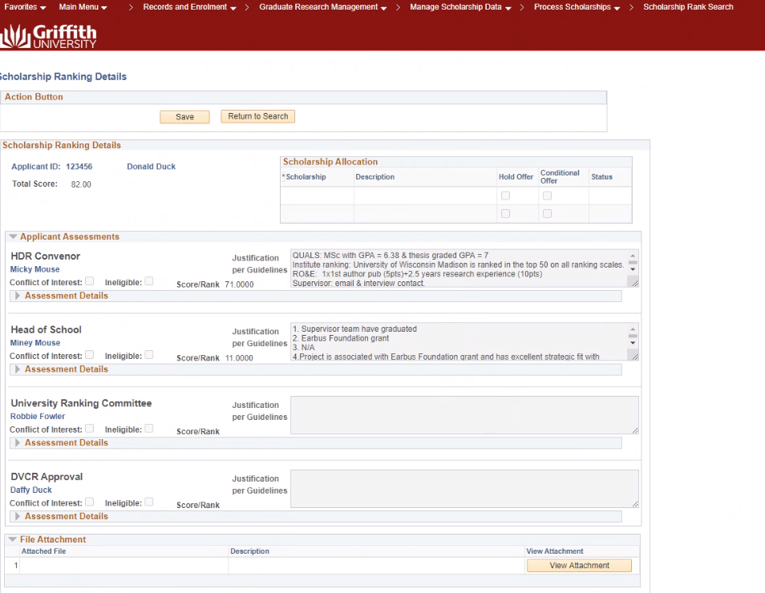Click Return to Search button
Viewport: 765px width, 593px height.
click(257, 117)
